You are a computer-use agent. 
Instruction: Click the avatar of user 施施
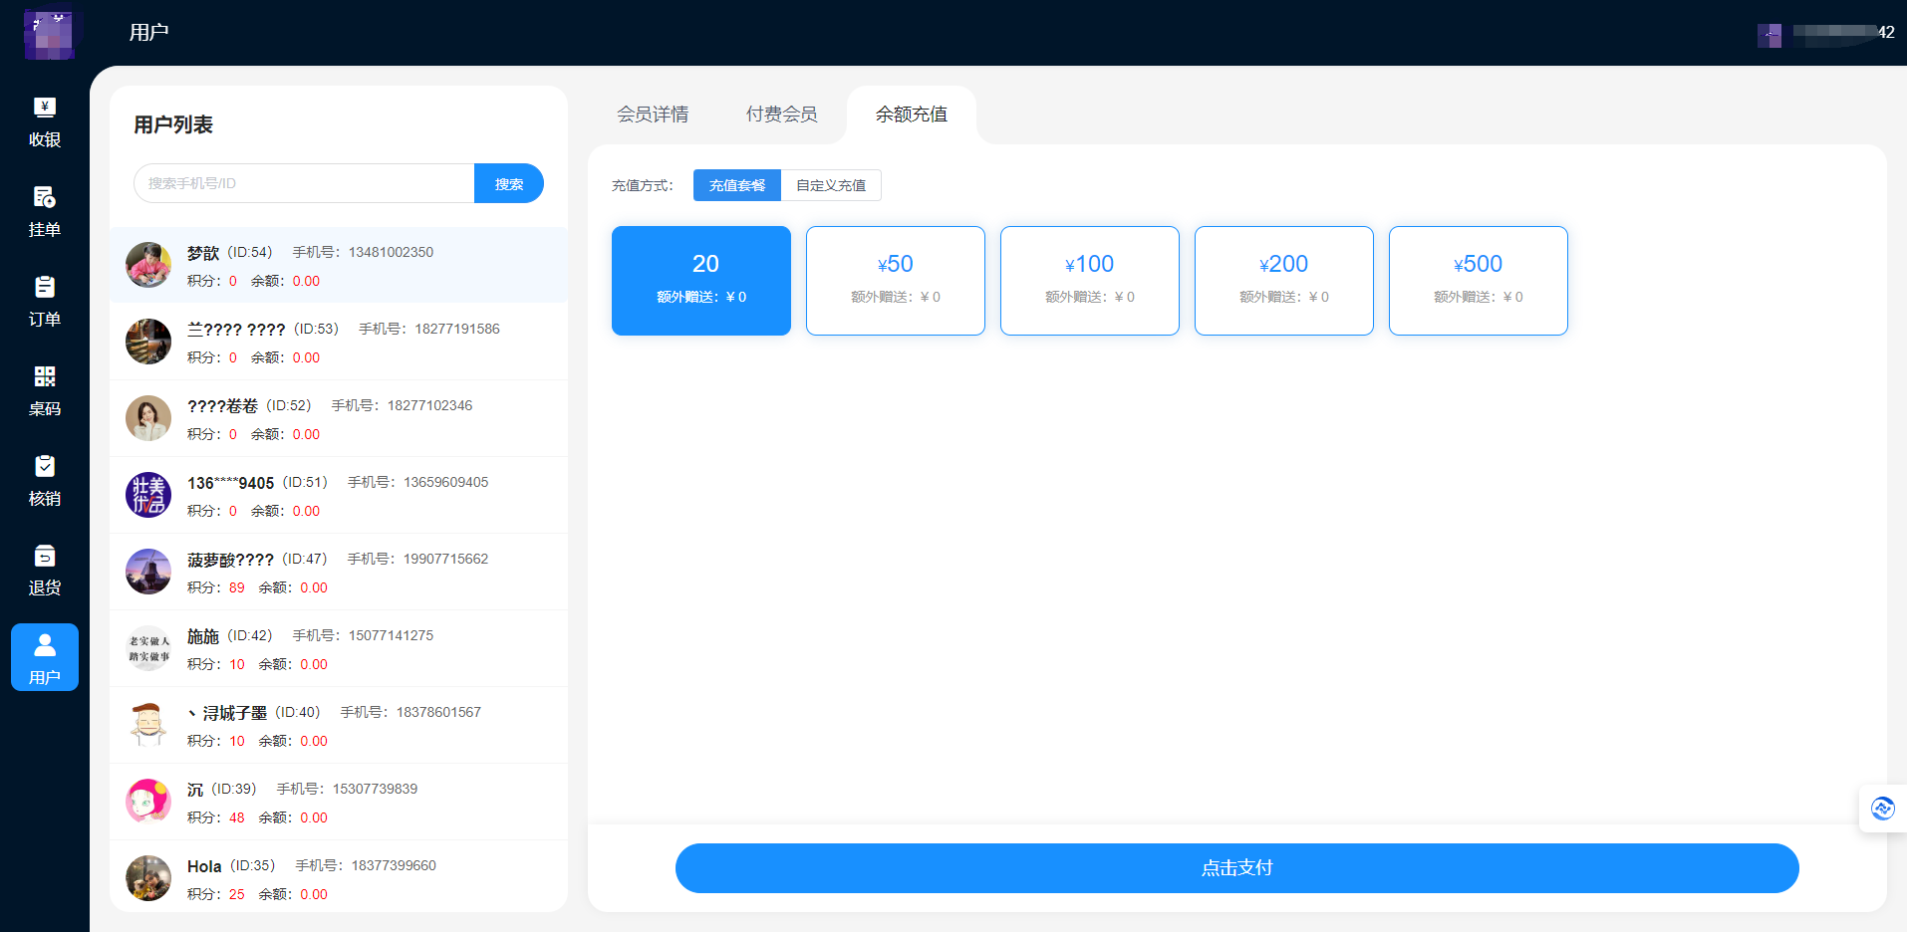point(148,649)
